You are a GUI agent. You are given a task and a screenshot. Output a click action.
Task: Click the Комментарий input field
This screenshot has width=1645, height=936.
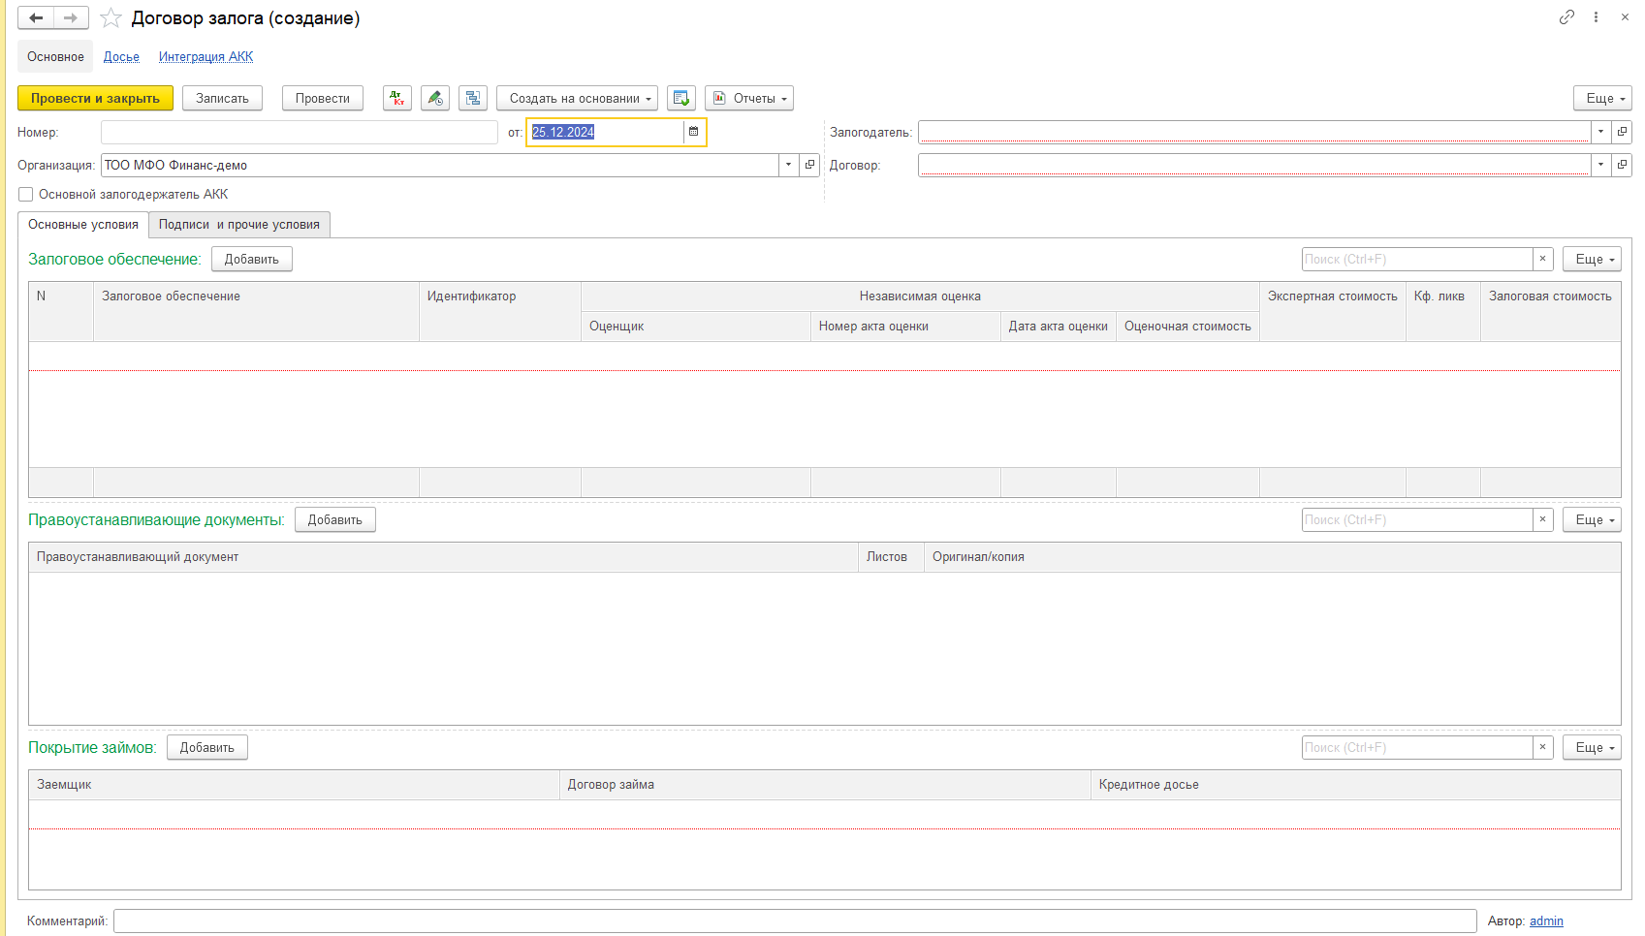coord(795,920)
